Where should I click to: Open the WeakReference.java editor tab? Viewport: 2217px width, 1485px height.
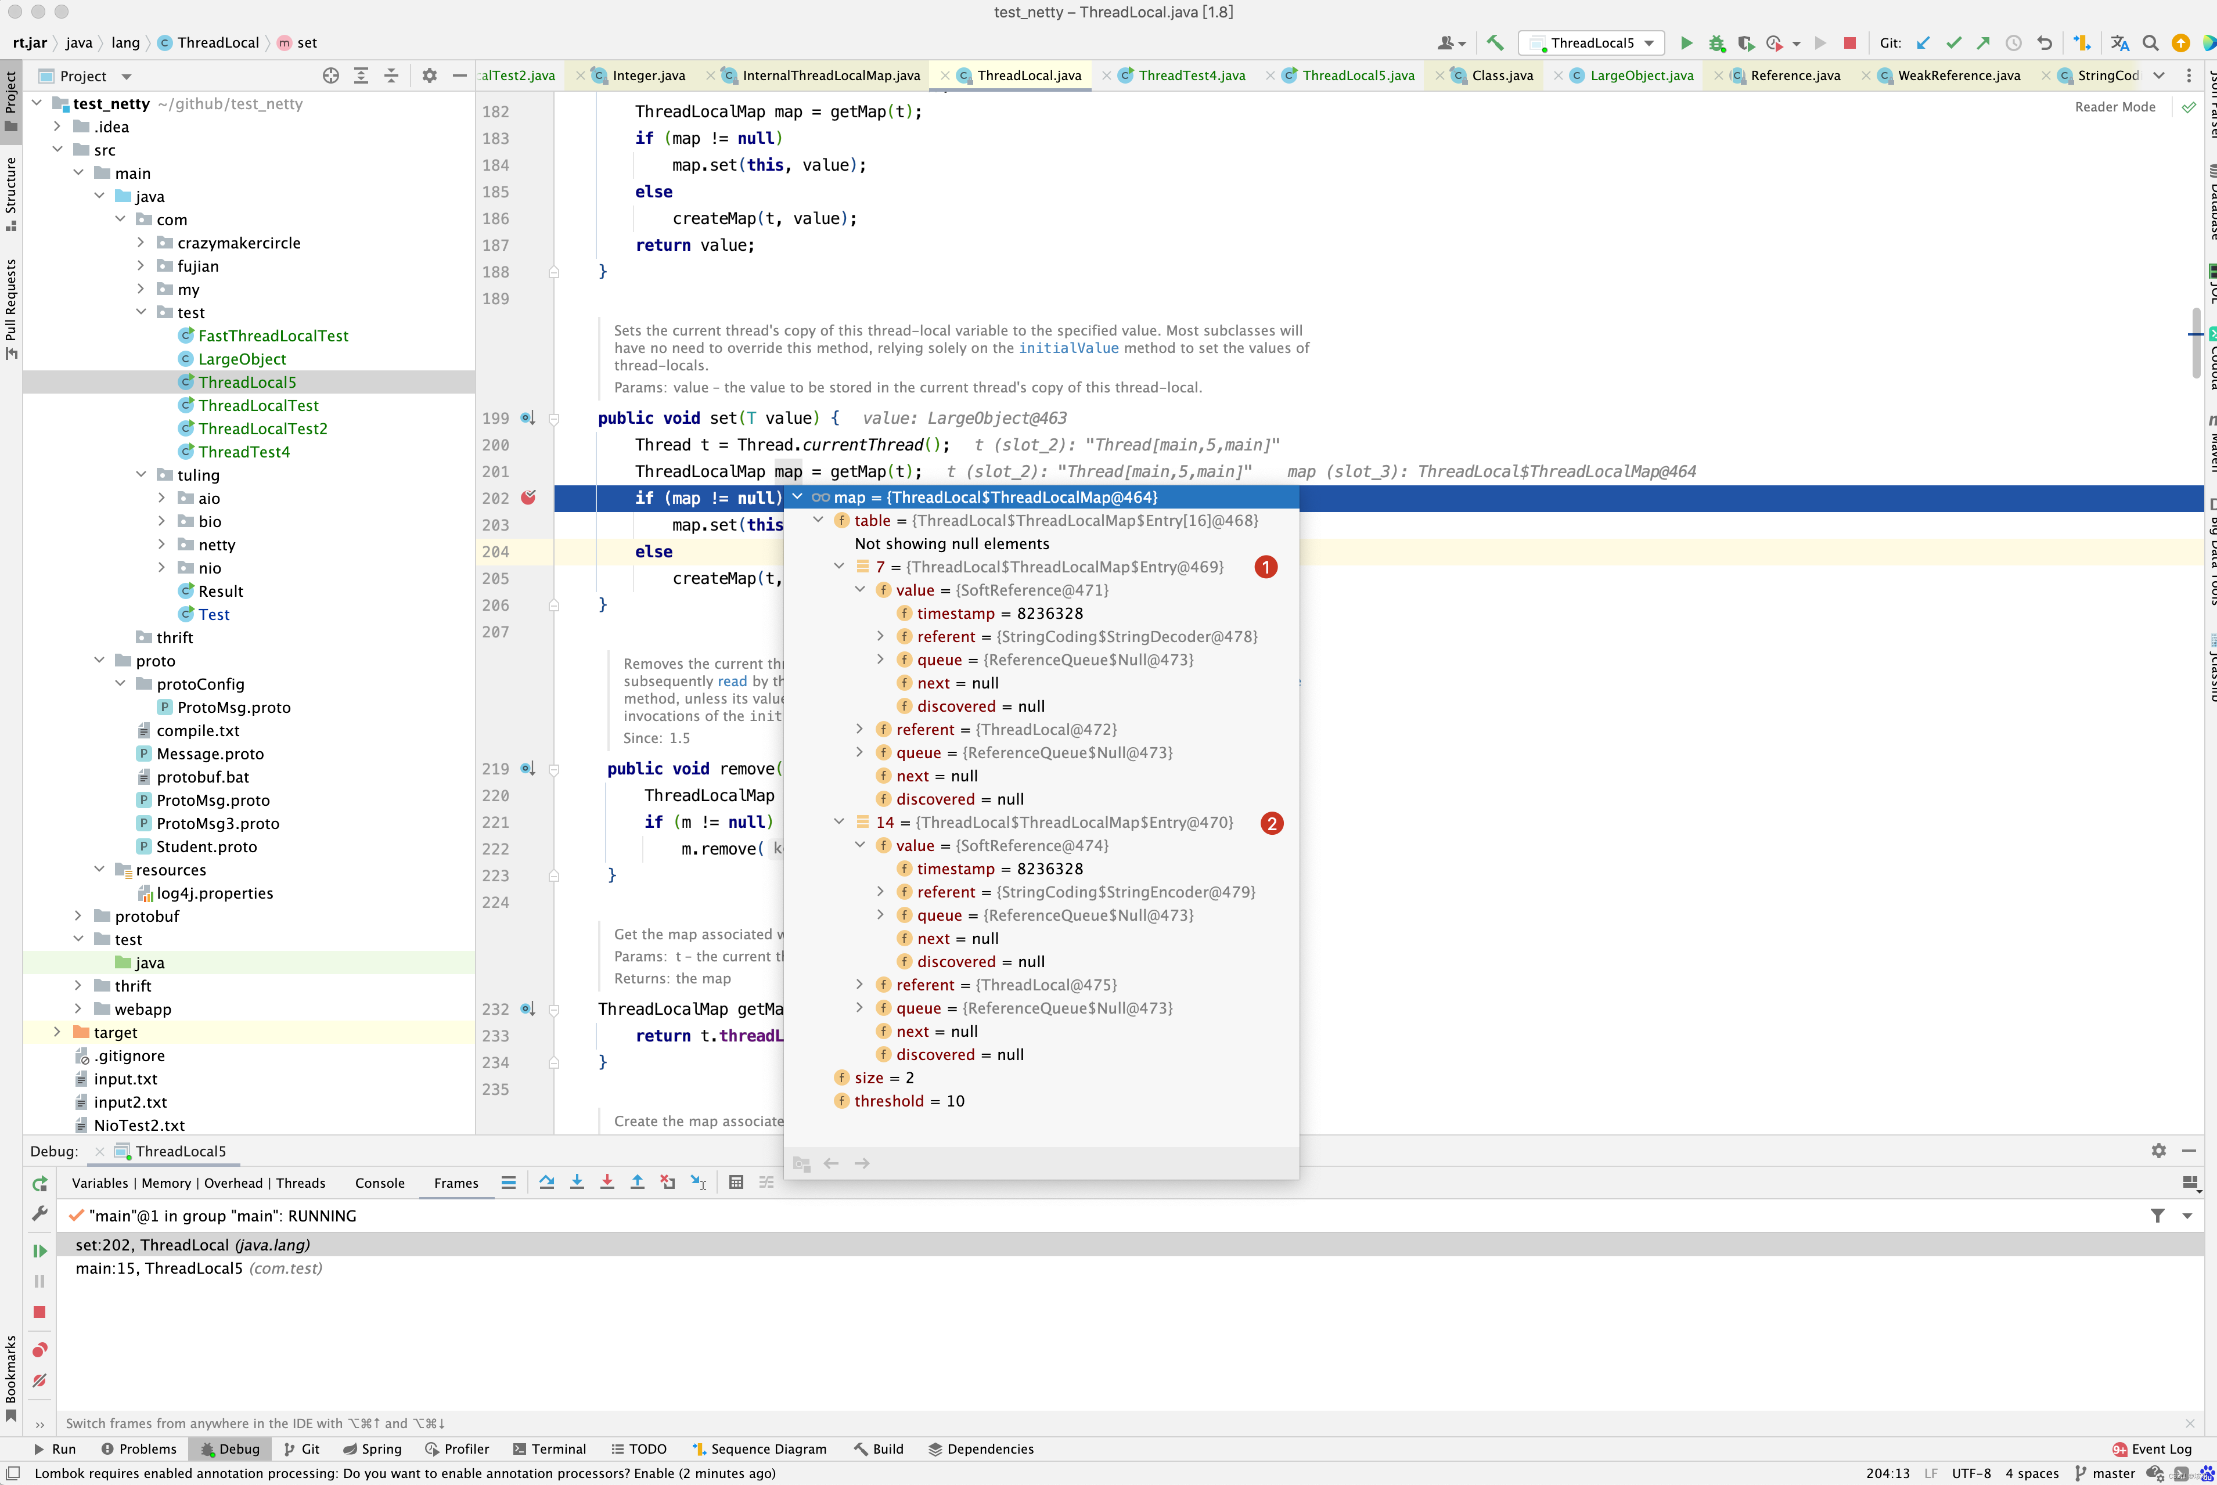coord(1957,76)
